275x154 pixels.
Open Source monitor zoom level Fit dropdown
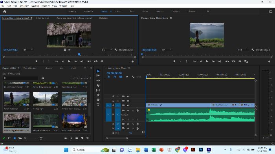coord(28,50)
